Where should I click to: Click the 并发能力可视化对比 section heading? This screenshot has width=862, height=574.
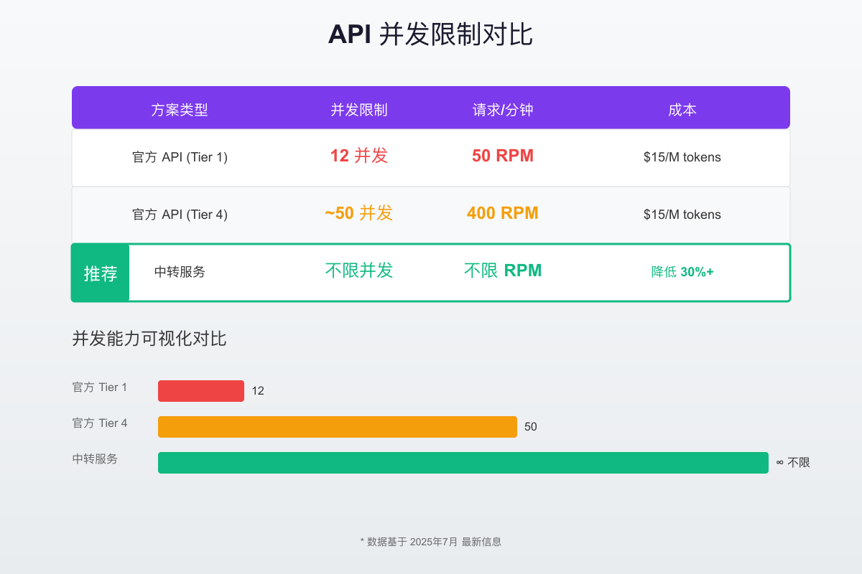coord(149,339)
